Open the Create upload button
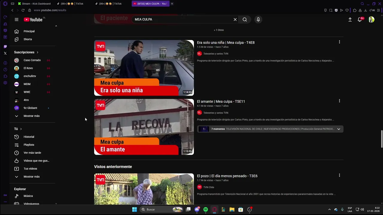 pos(350,19)
